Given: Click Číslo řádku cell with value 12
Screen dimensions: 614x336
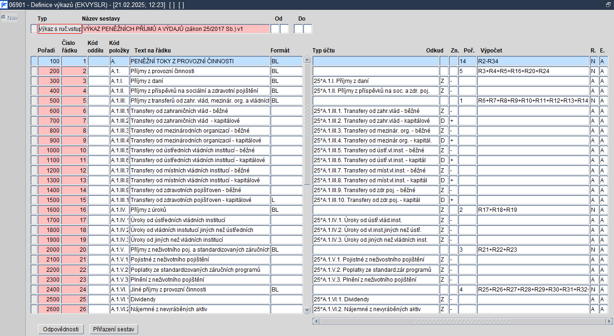Looking at the screenshot, I should coord(74,170).
